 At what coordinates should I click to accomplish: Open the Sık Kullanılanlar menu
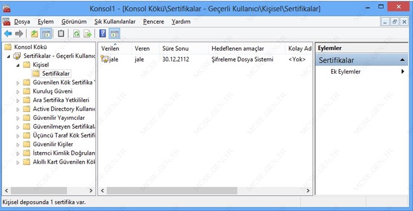(115, 22)
